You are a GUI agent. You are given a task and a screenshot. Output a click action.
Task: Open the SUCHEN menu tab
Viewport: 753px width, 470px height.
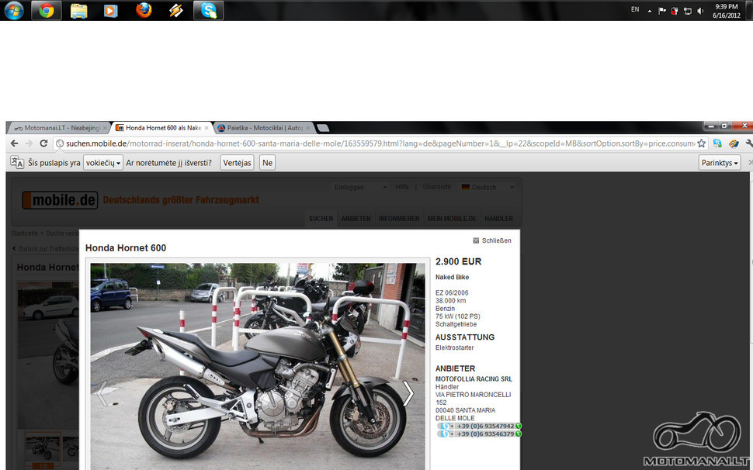tap(321, 219)
